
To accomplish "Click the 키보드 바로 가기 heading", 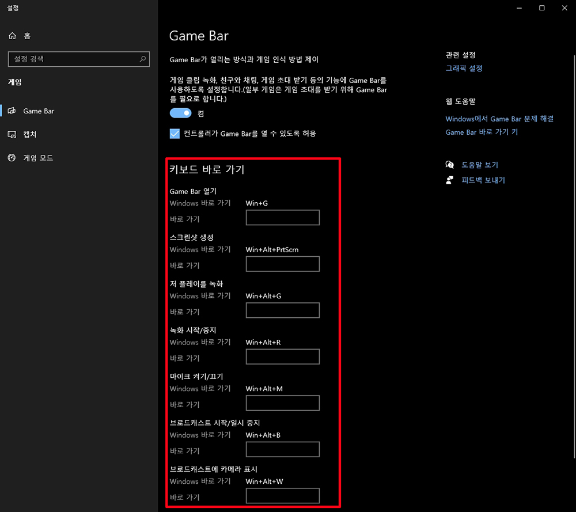I will [207, 169].
